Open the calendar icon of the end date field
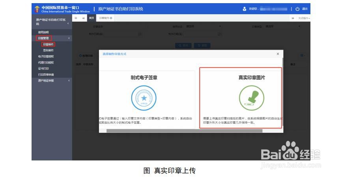This screenshot has width=340, height=177. click(x=219, y=34)
